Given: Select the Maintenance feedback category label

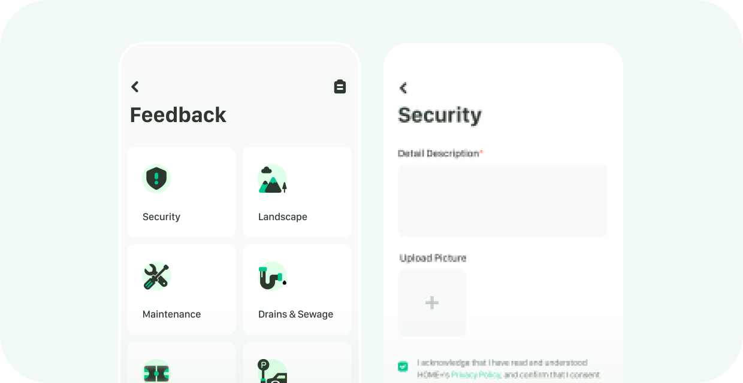Looking at the screenshot, I should 171,314.
